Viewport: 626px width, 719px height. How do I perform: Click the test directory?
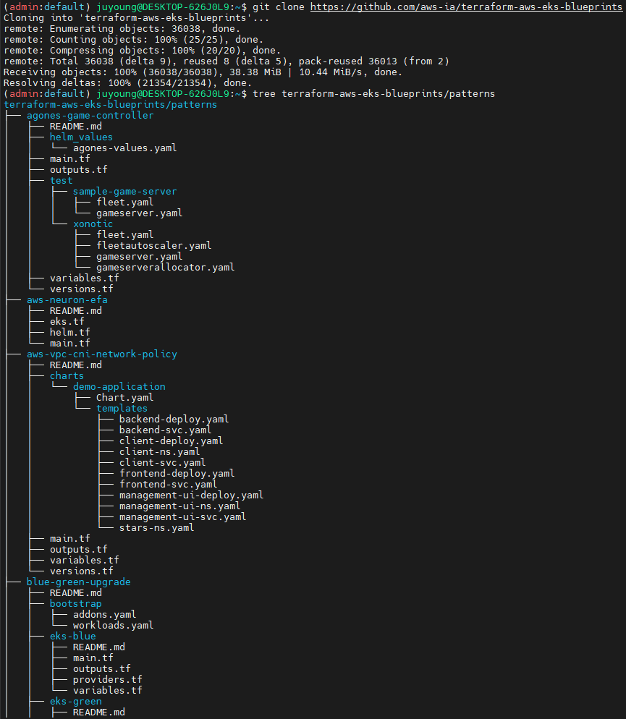[x=62, y=181]
